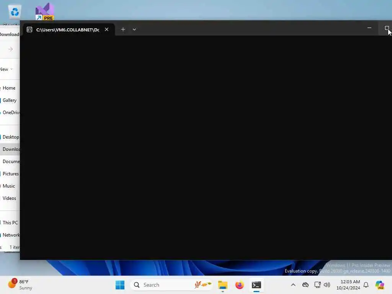Click the command prompt icon in terminal tab
The height and width of the screenshot is (294, 392).
point(29,30)
